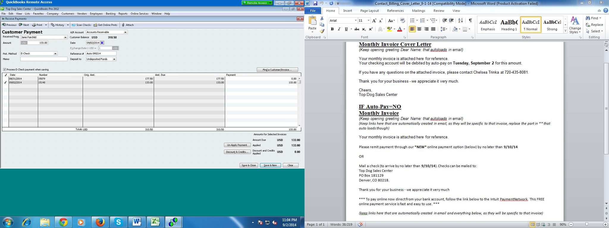Increase paragraph indent in Word
Image resolution: width=609 pixels, height=228 pixels.
click(451, 20)
